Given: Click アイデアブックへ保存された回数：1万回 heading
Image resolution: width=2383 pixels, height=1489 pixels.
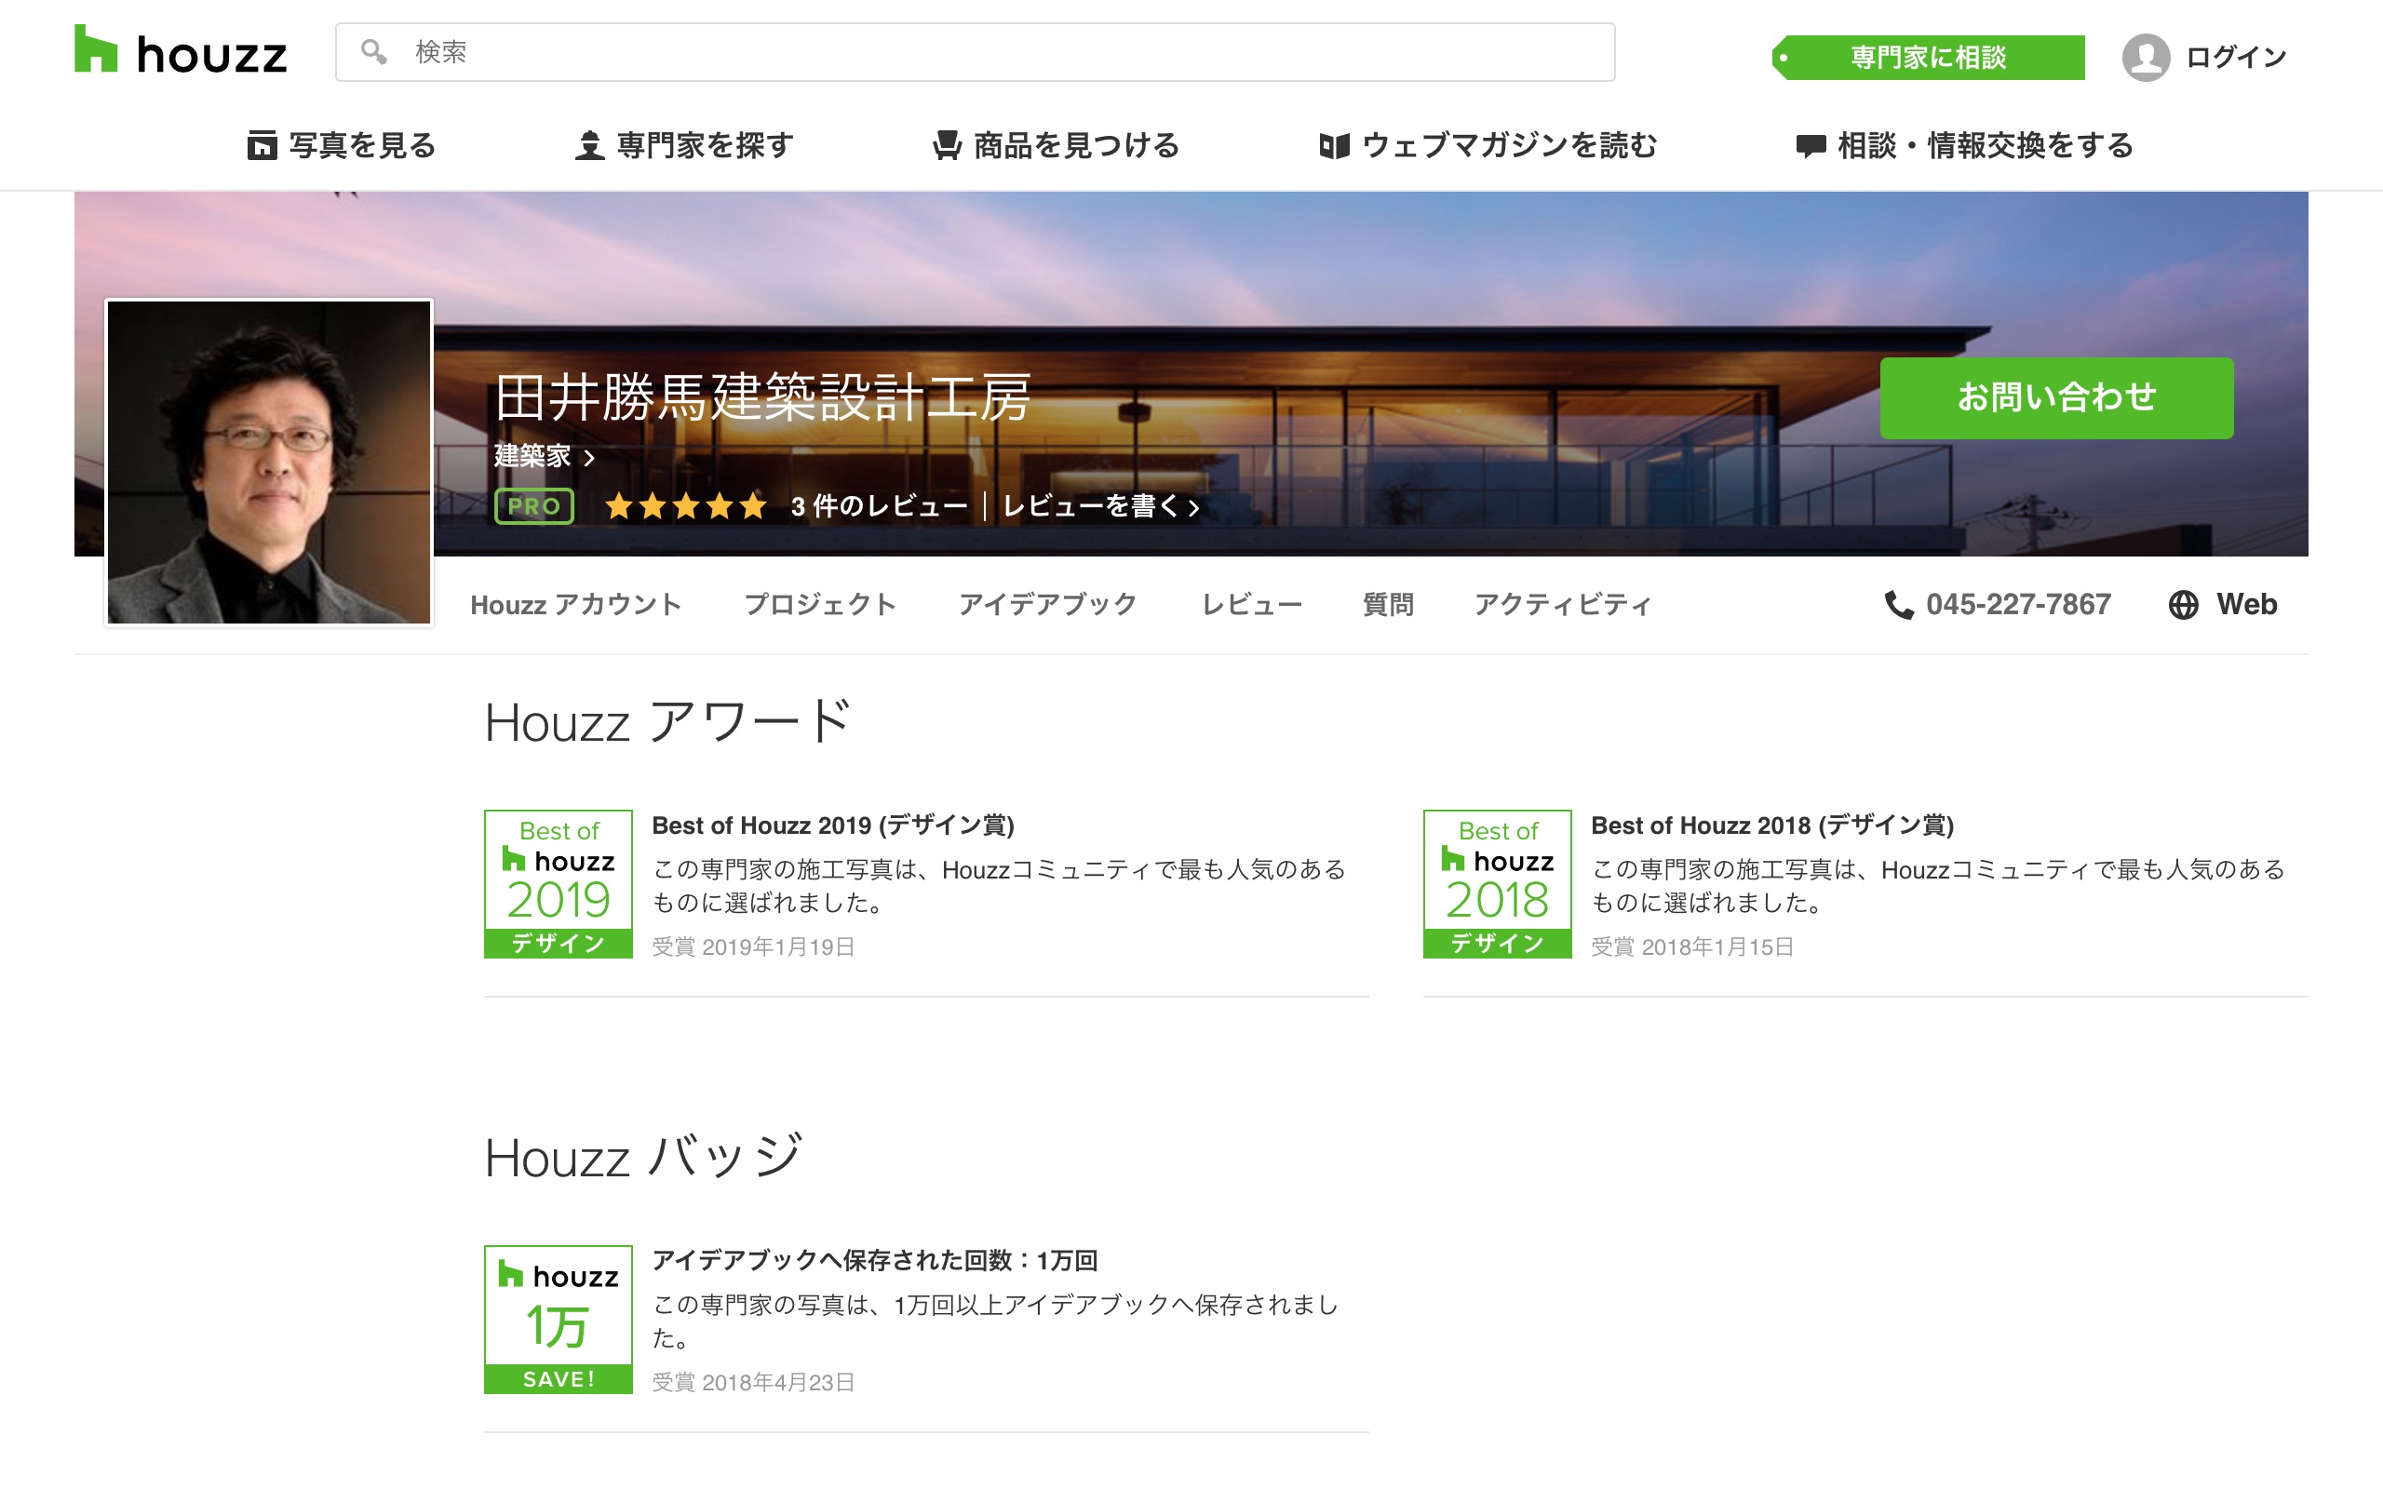Looking at the screenshot, I should tap(874, 1260).
